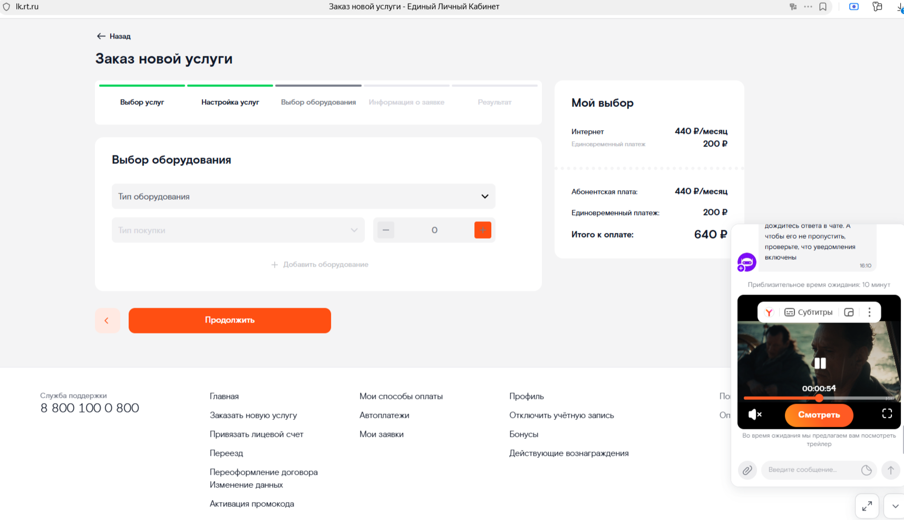Image resolution: width=904 pixels, height=520 pixels.
Task: Enter fullscreen mode for the trailer
Action: coord(887,414)
